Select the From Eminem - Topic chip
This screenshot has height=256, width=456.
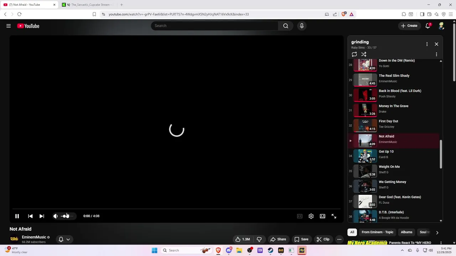coord(377,232)
